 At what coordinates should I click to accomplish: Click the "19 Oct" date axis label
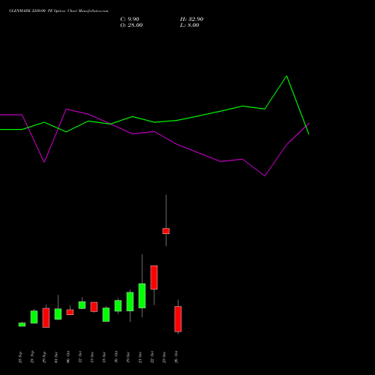click(128, 357)
